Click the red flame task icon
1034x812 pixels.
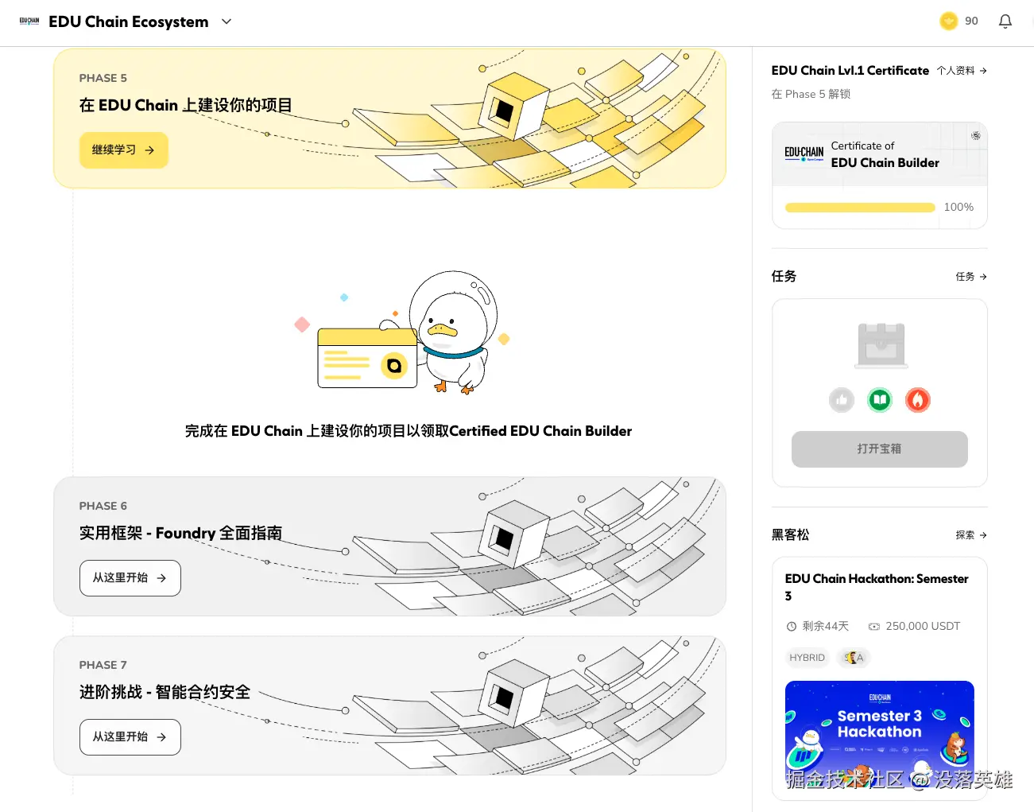click(918, 400)
